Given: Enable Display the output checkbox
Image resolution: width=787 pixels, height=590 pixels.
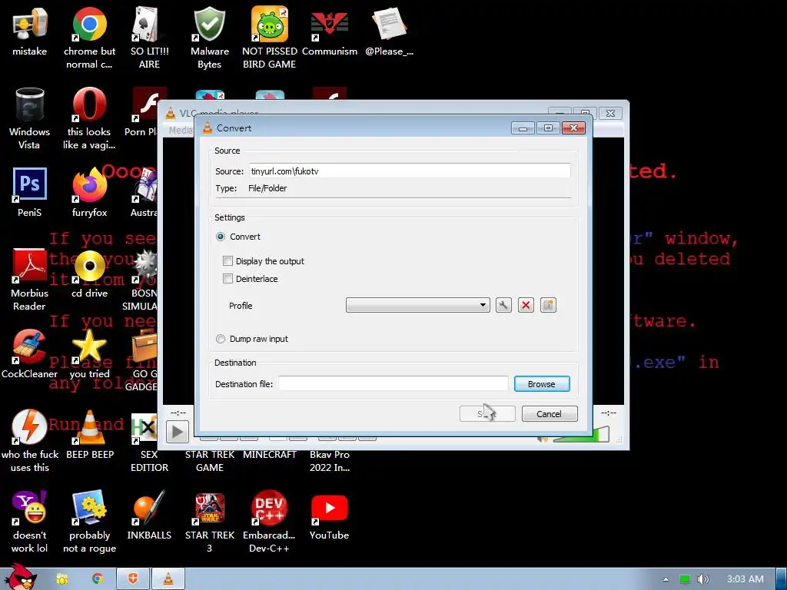Looking at the screenshot, I should point(227,261).
